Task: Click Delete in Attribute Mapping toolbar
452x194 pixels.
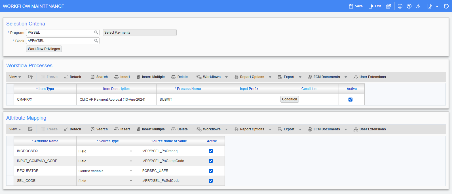Action: tap(179, 129)
